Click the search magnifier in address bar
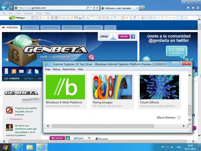Viewport: 201px width, 151px height. tap(88, 8)
